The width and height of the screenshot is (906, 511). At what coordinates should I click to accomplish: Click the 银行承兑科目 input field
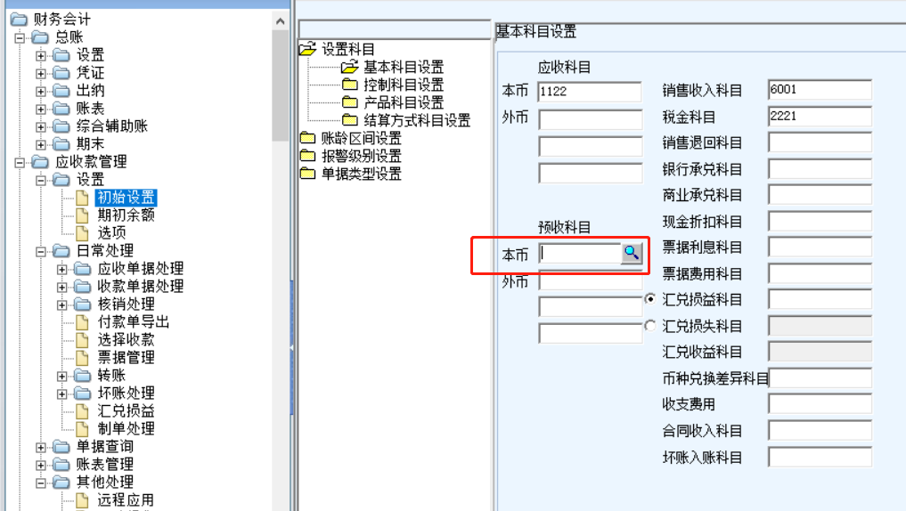click(x=820, y=169)
